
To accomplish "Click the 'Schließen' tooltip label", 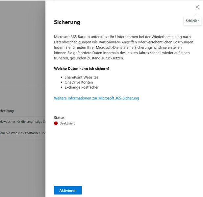I will pos(192,21).
